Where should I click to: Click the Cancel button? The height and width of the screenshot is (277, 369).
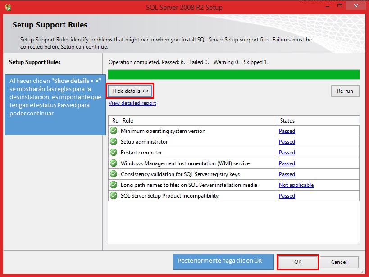tap(339, 262)
